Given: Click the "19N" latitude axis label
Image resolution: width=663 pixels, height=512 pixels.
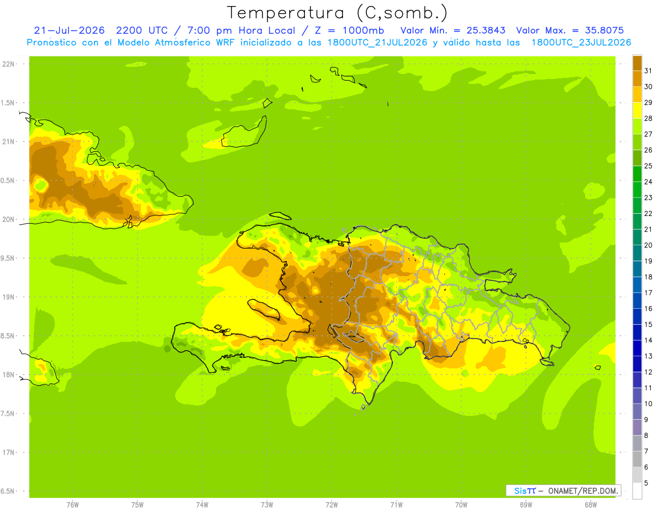Looking at the screenshot, I should 8,297.
